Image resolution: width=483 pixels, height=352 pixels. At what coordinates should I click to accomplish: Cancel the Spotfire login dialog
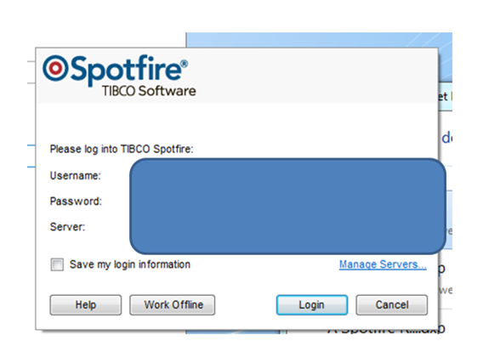[x=392, y=305]
